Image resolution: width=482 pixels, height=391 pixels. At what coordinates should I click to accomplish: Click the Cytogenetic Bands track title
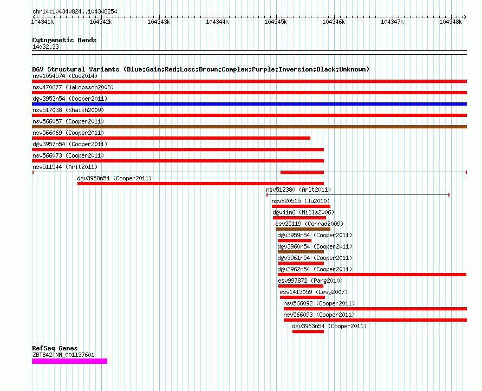point(64,40)
